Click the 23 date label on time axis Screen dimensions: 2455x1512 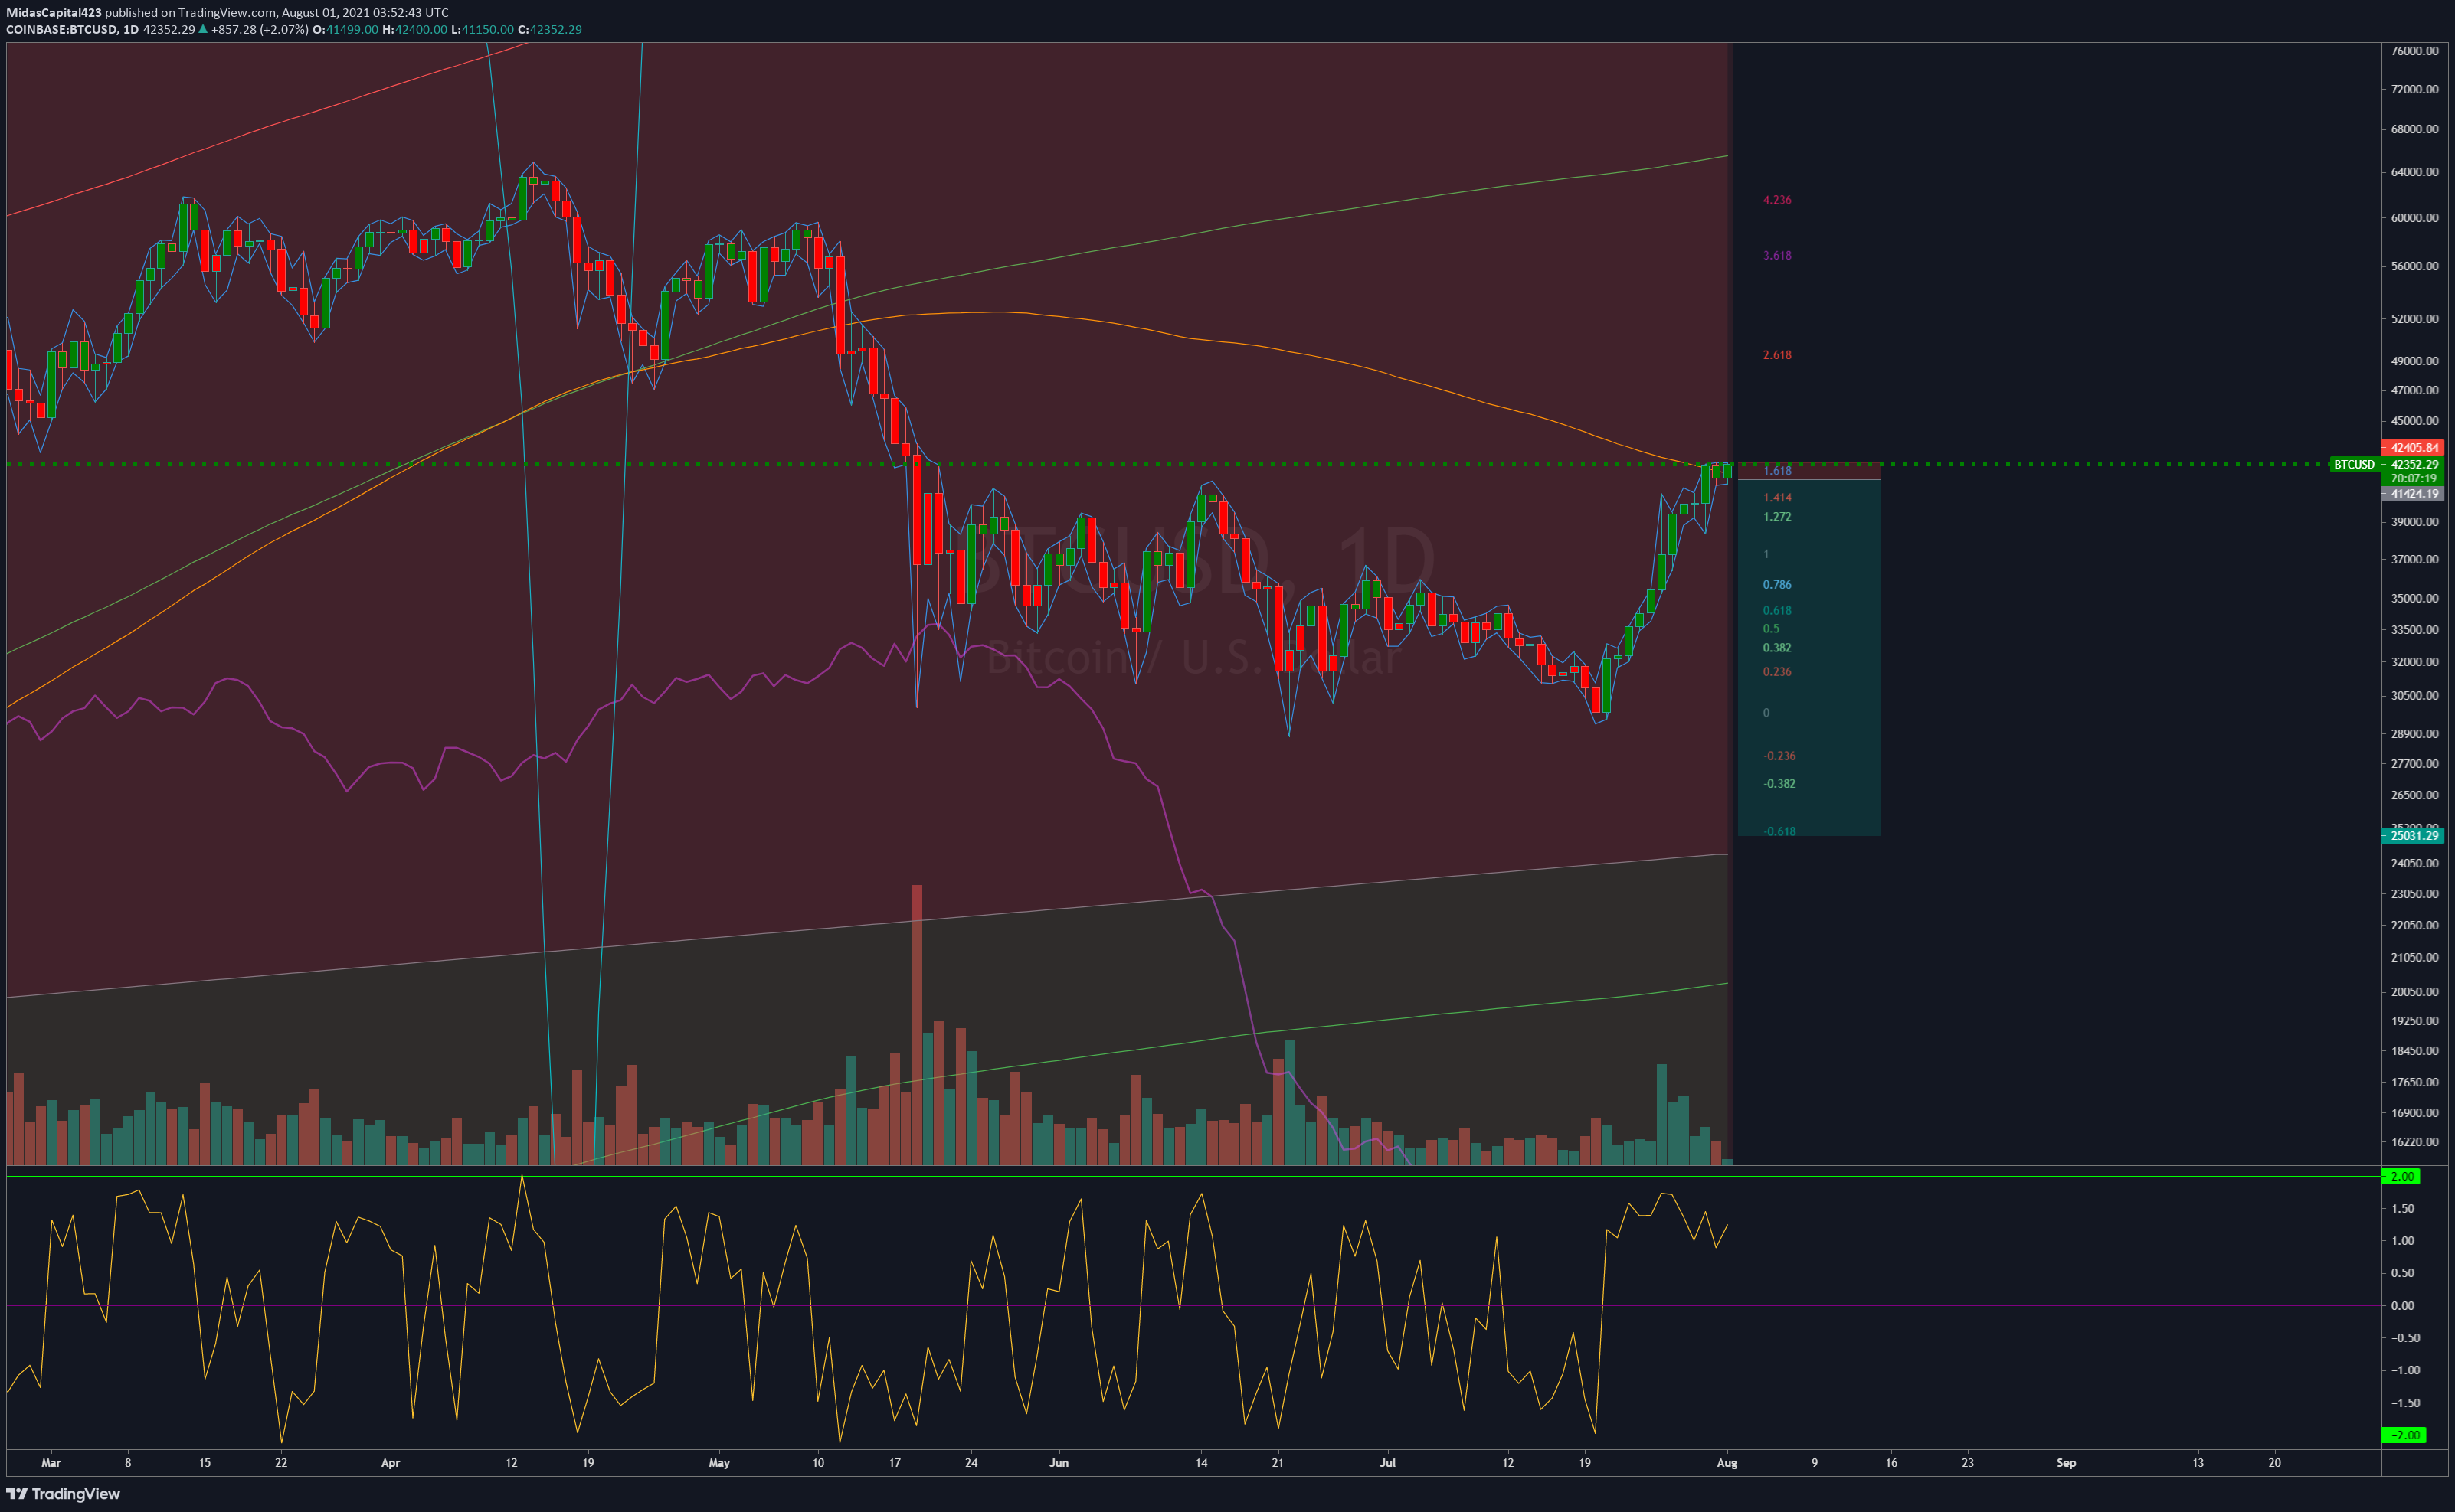1968,1463
